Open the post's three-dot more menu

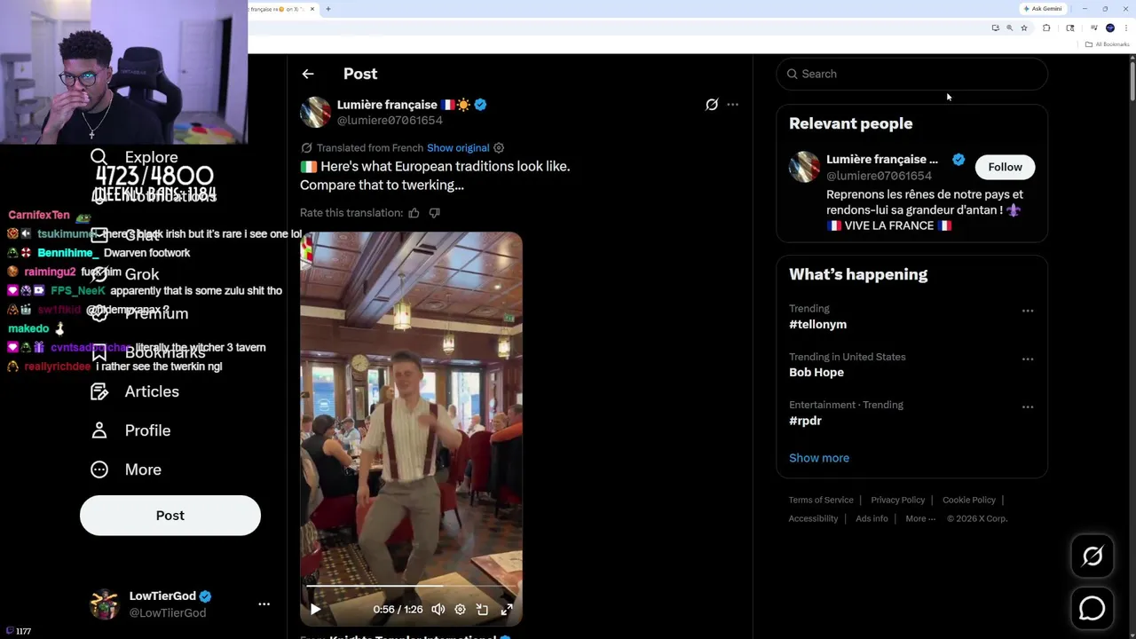(732, 105)
